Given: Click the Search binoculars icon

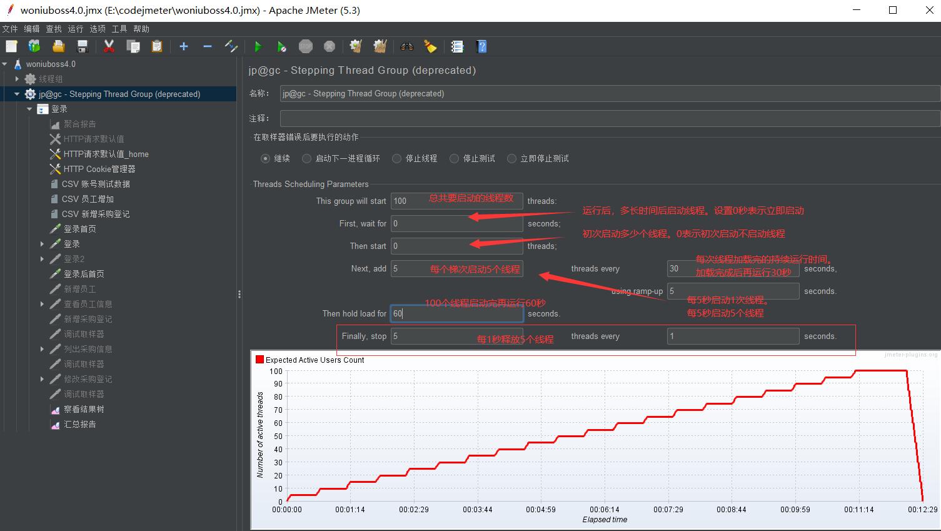Looking at the screenshot, I should tap(407, 46).
